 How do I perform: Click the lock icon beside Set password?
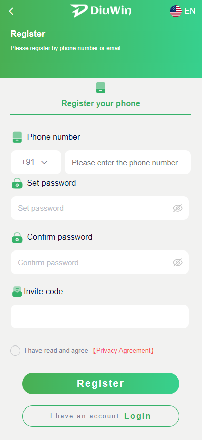click(x=17, y=183)
